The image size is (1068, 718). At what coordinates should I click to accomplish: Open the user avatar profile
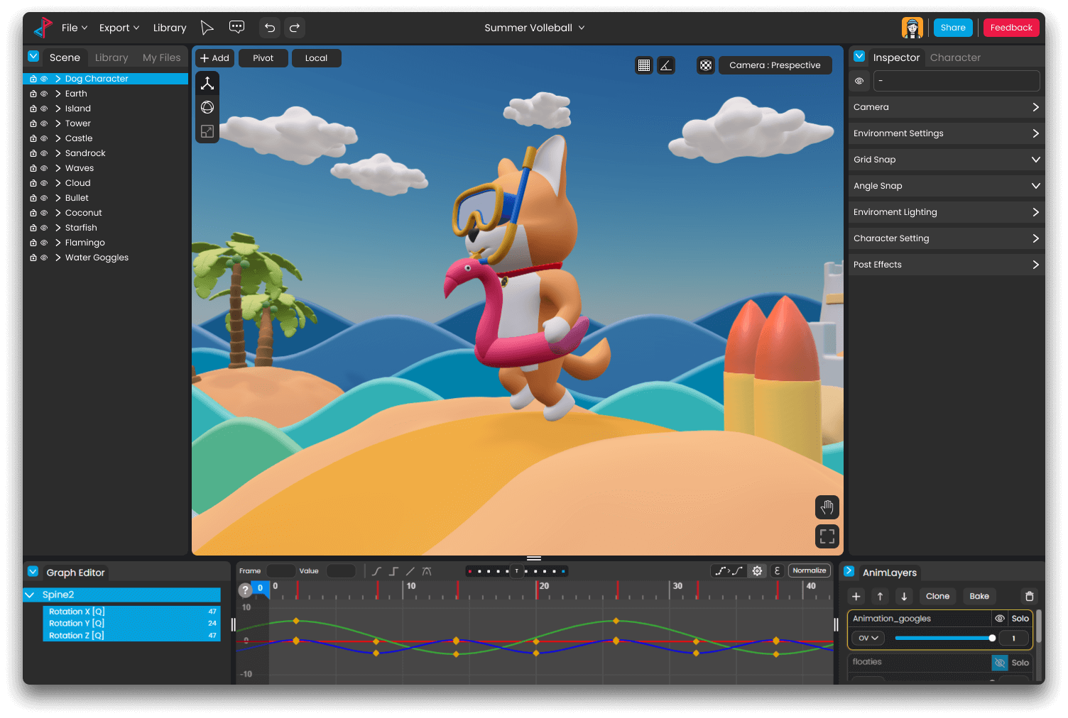click(912, 28)
